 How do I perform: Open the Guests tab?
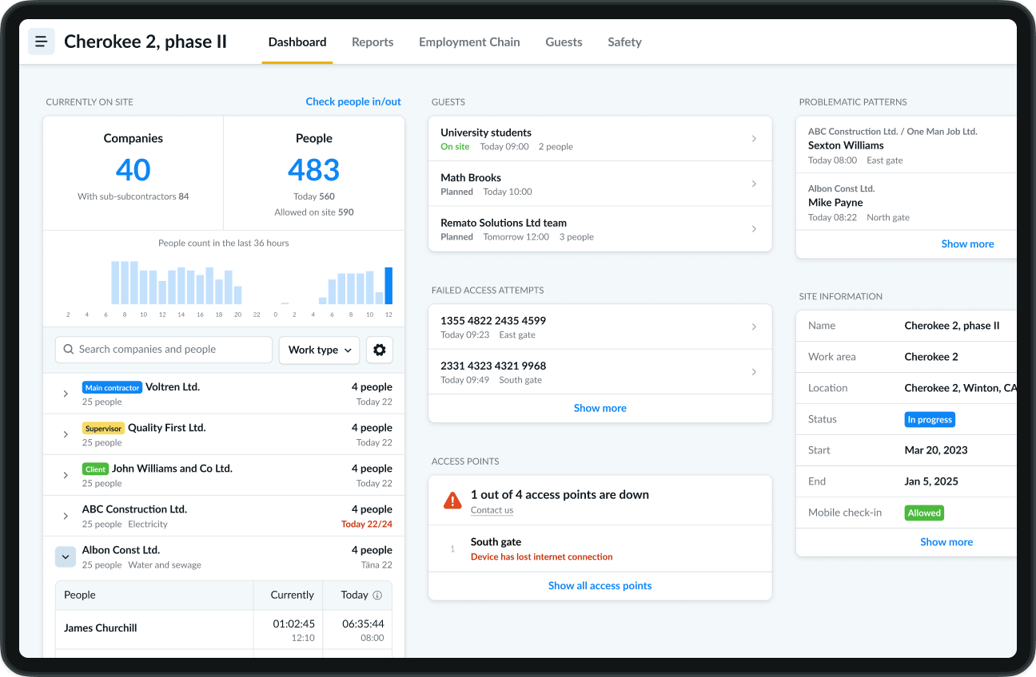[564, 42]
